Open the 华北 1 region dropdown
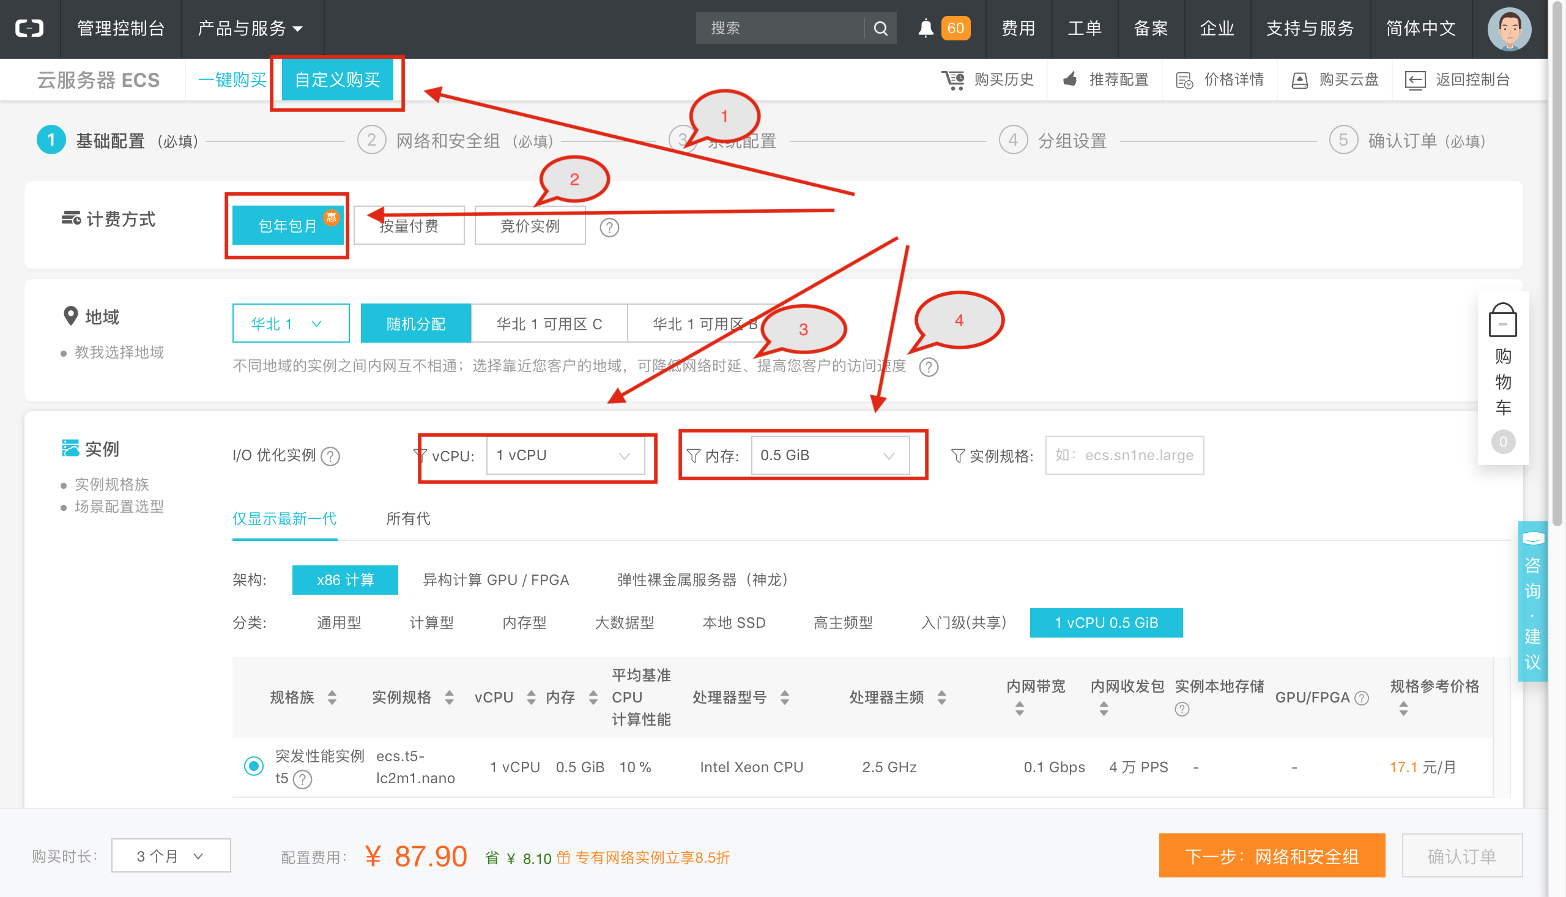Image resolution: width=1566 pixels, height=897 pixels. (x=291, y=324)
